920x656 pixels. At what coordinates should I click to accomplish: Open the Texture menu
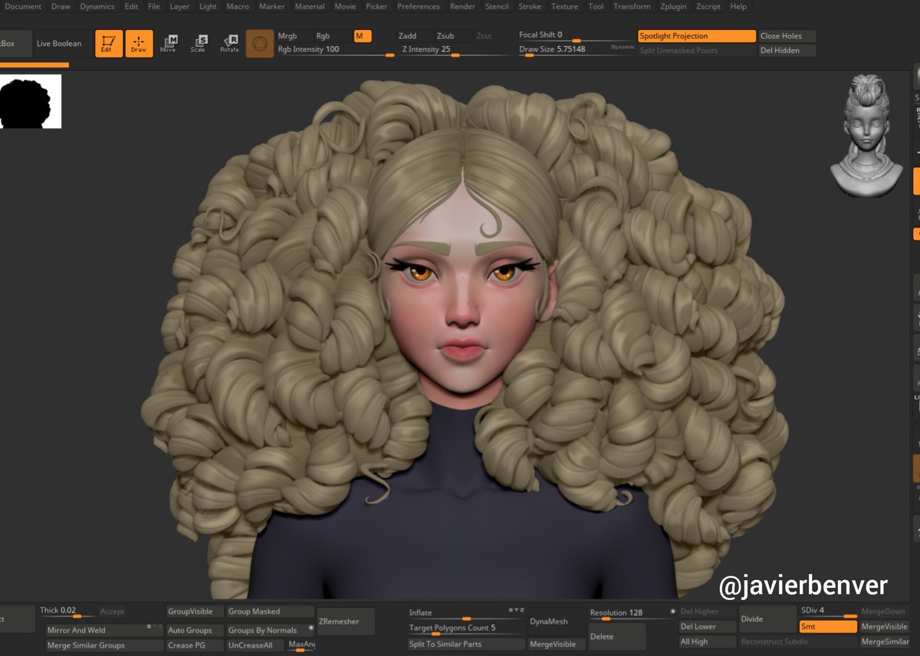[565, 6]
